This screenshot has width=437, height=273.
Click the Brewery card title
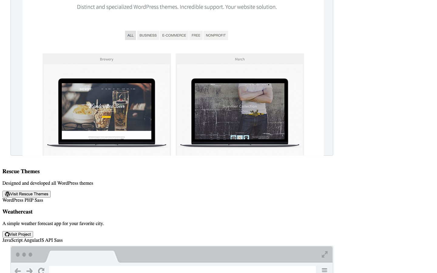pyautogui.click(x=107, y=59)
